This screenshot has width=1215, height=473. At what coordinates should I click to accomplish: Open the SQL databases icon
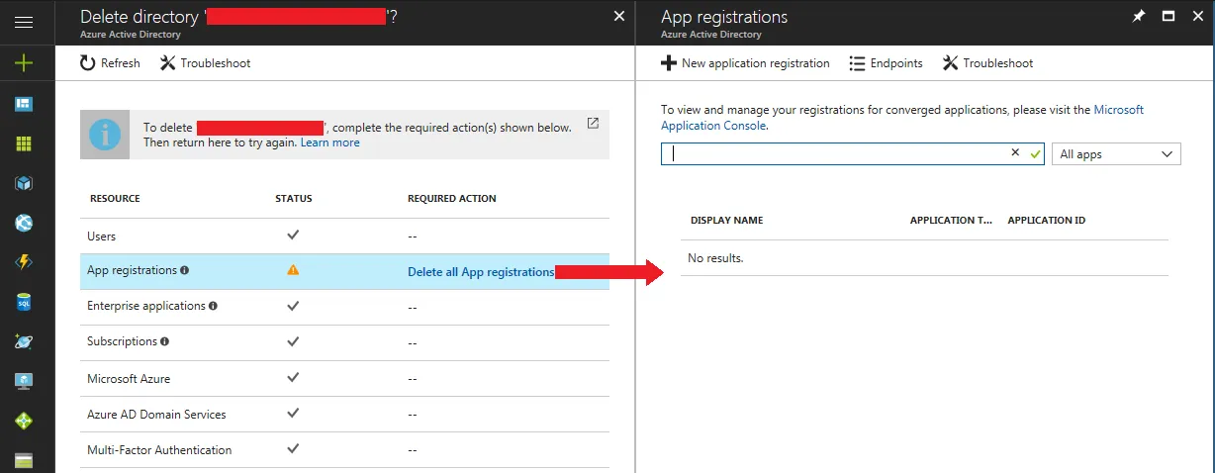coord(24,302)
